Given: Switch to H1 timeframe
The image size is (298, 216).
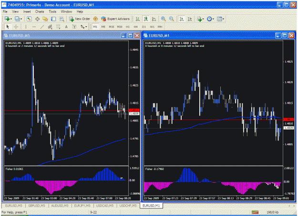Looking at the screenshot, I should point(128,27).
